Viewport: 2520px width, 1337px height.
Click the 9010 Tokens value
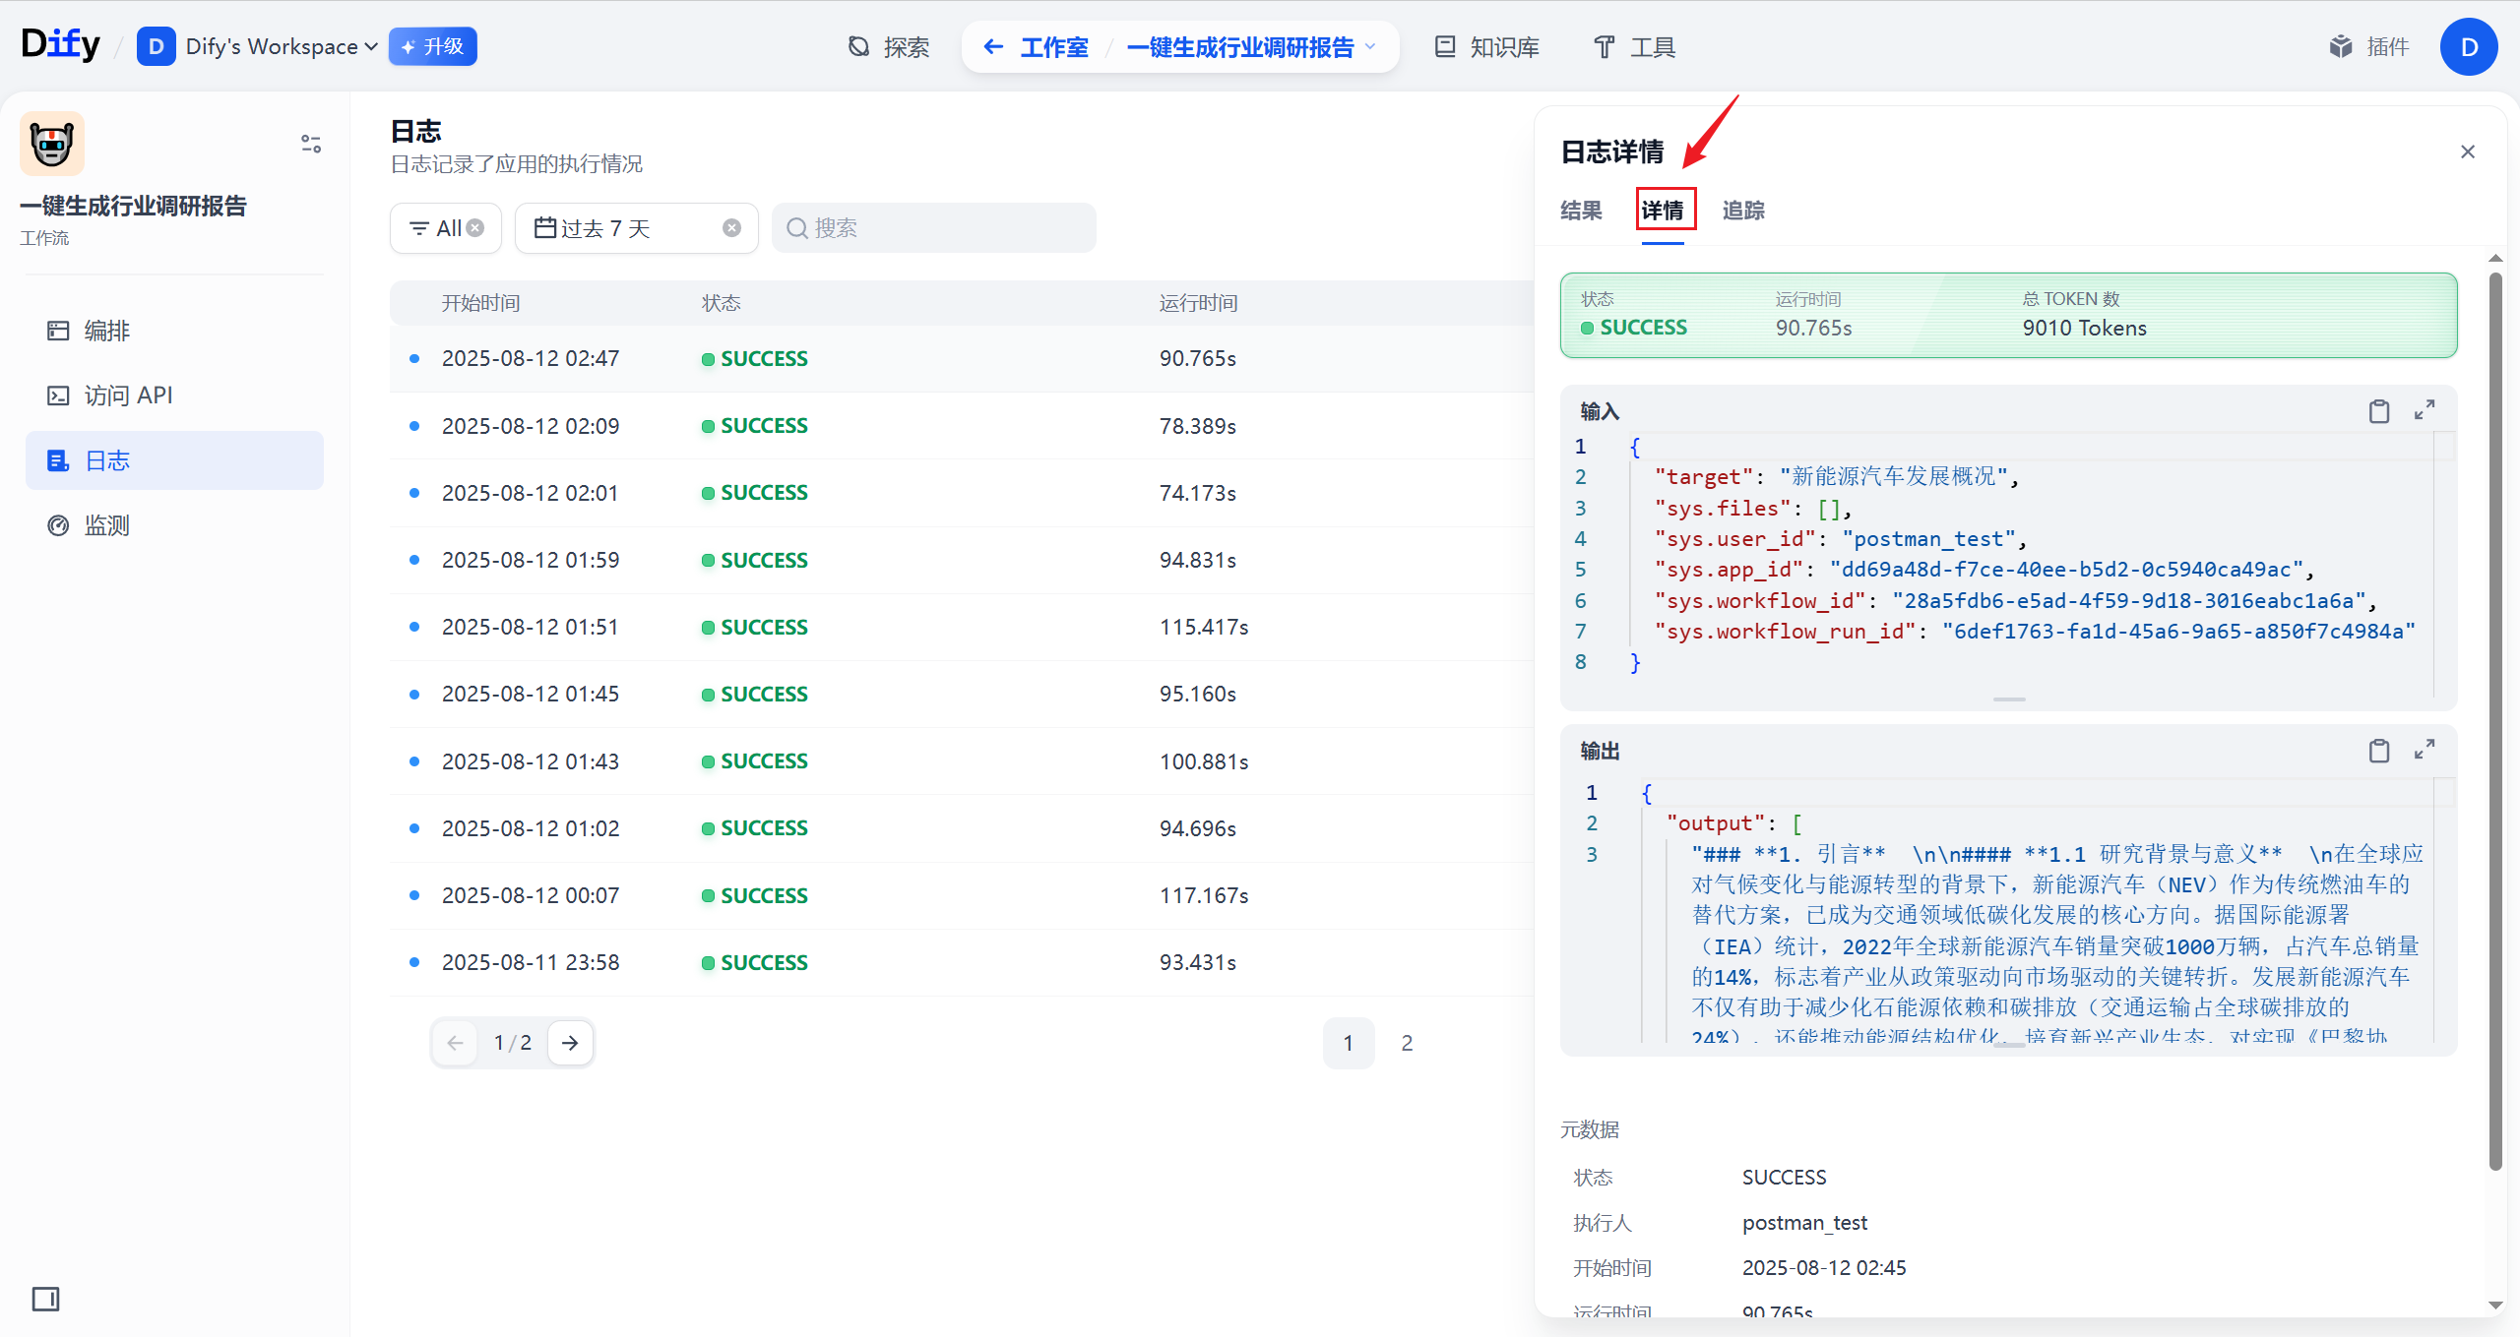(2085, 329)
